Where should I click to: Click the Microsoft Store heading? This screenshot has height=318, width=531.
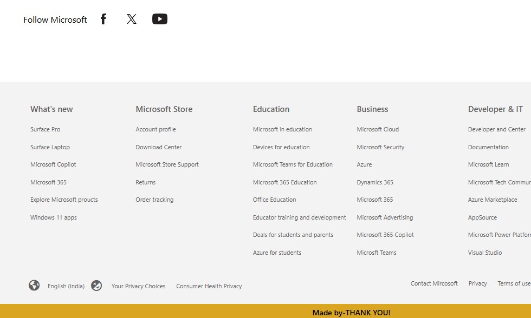click(x=164, y=109)
